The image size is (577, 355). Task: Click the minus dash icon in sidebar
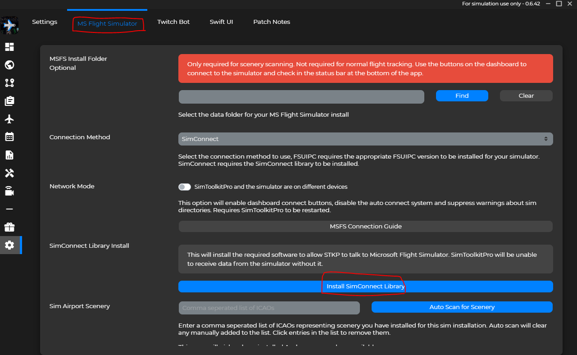(9, 209)
